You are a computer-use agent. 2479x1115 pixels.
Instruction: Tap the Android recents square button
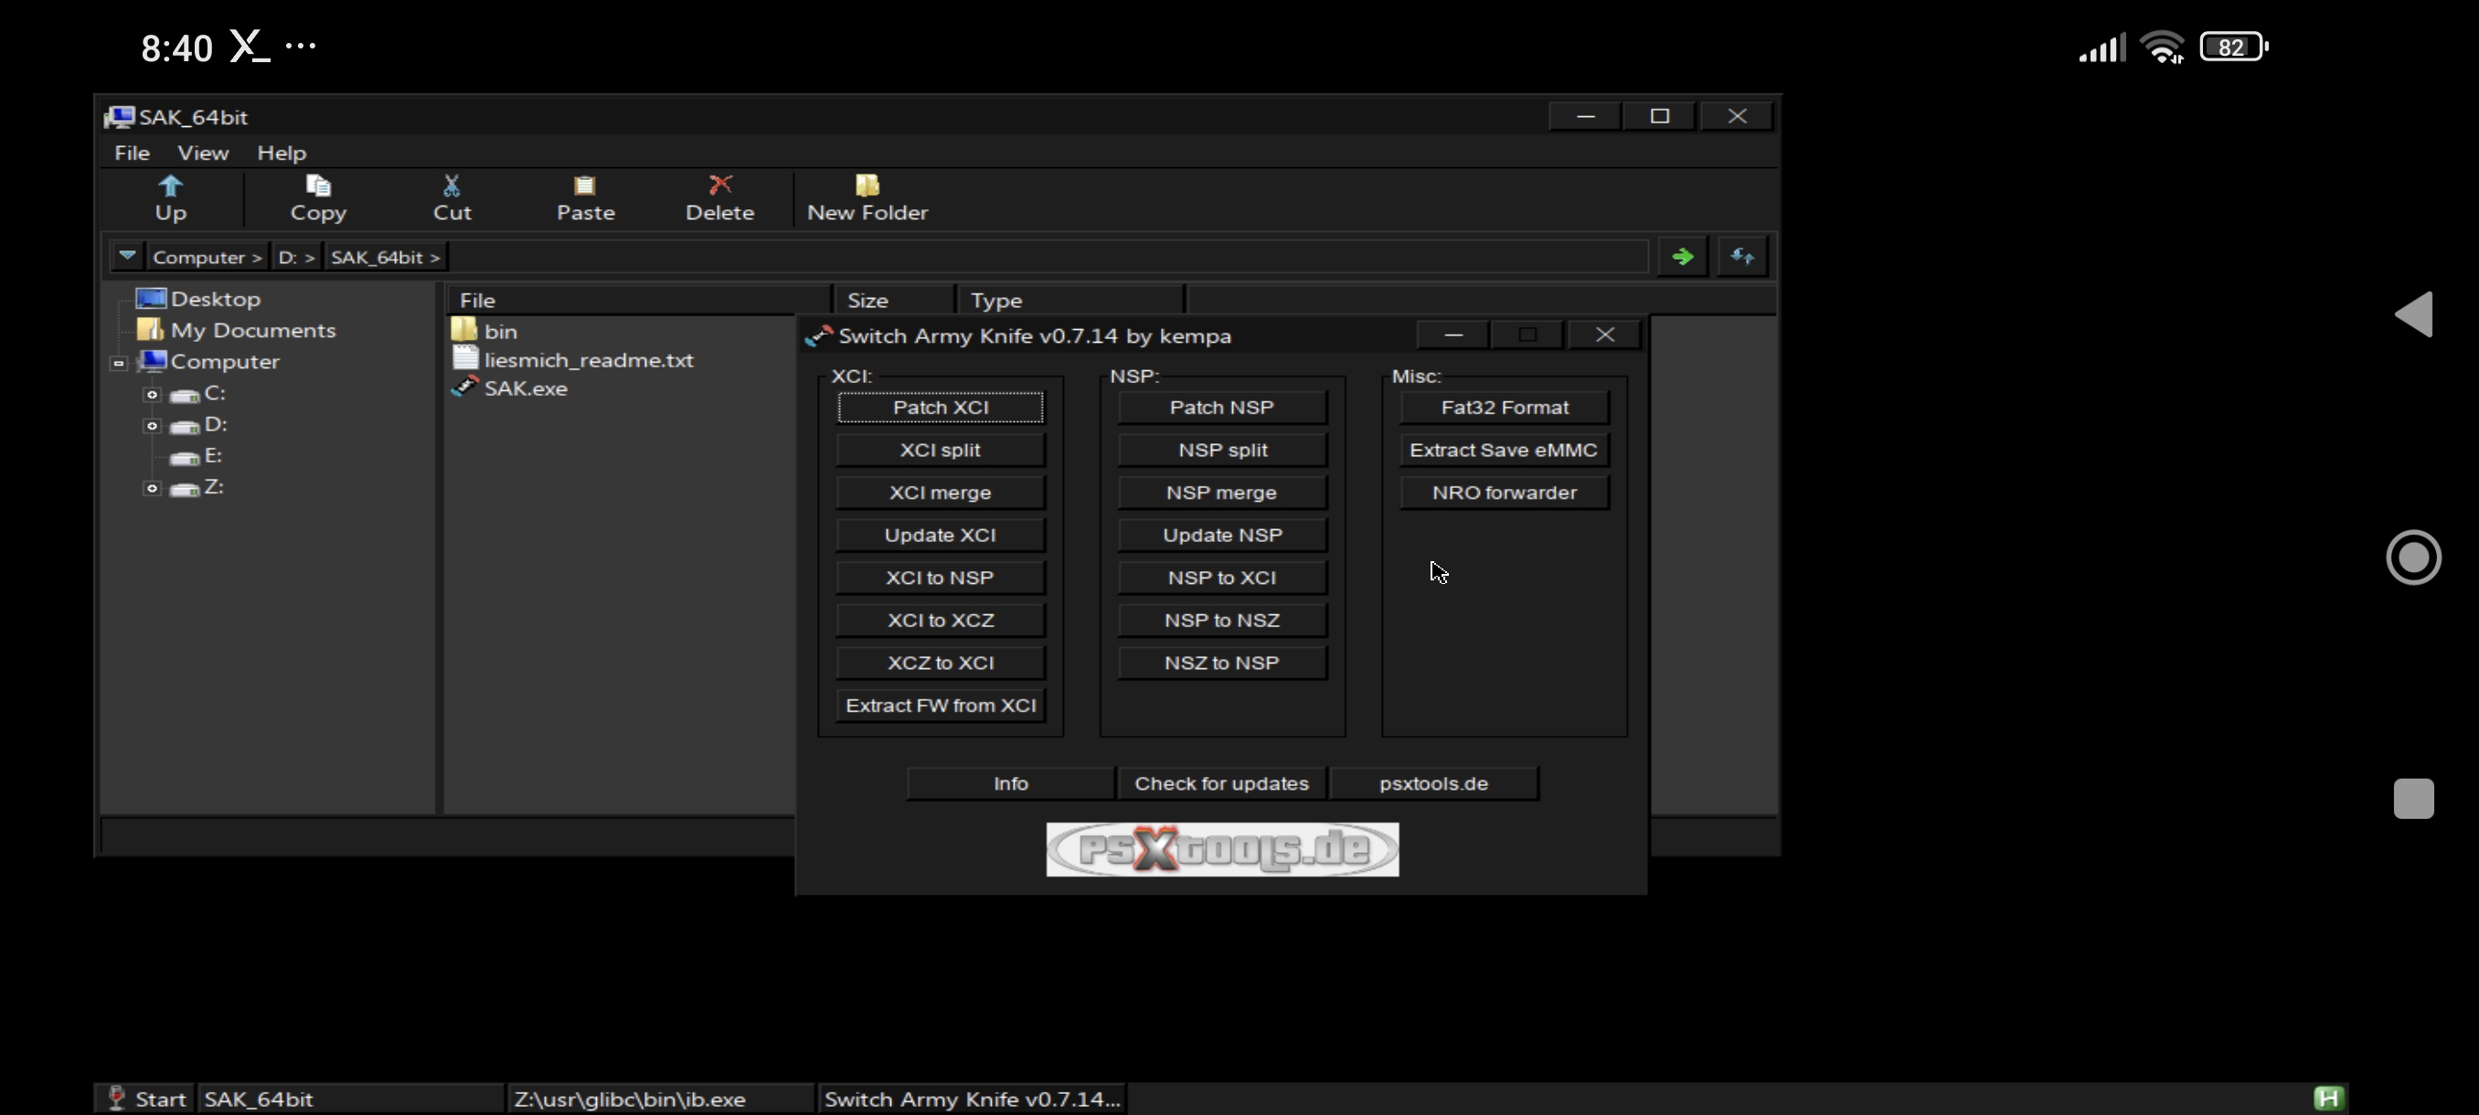[2413, 799]
